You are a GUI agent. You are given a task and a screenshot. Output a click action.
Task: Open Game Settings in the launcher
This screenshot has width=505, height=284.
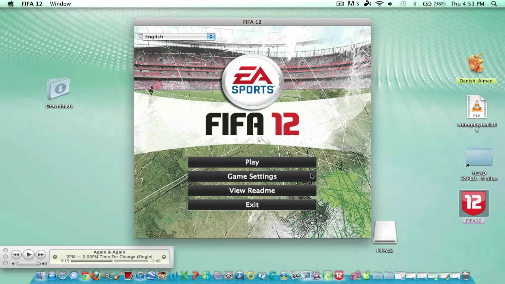252,176
